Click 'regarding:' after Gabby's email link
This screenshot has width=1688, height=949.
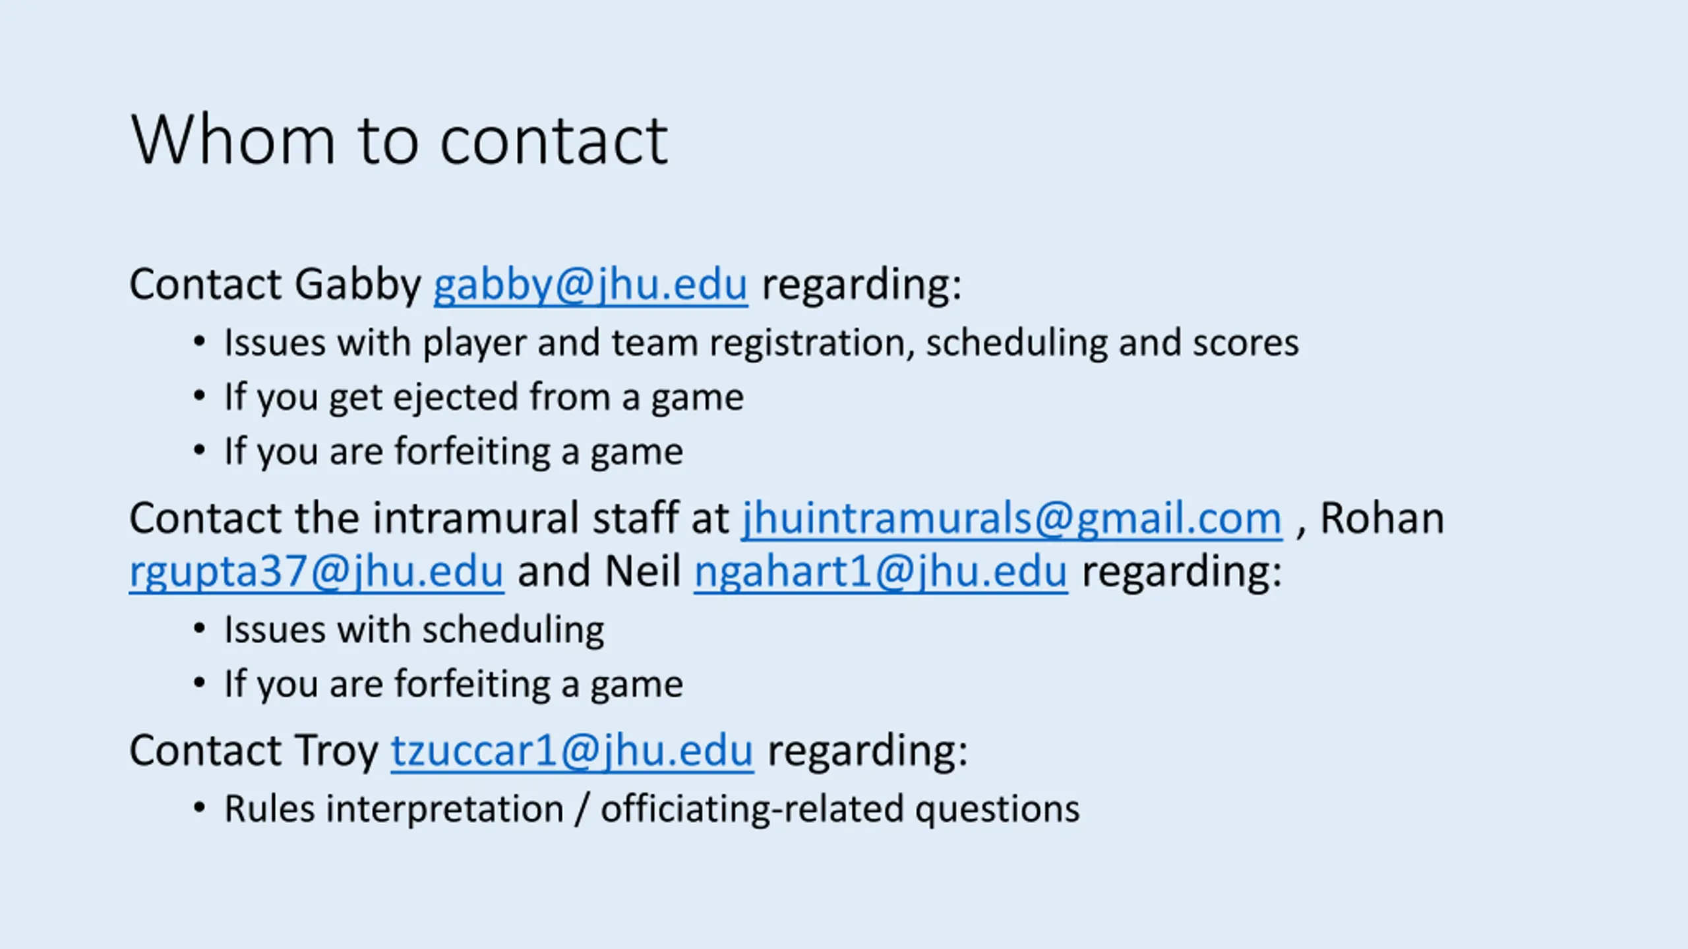(x=861, y=285)
